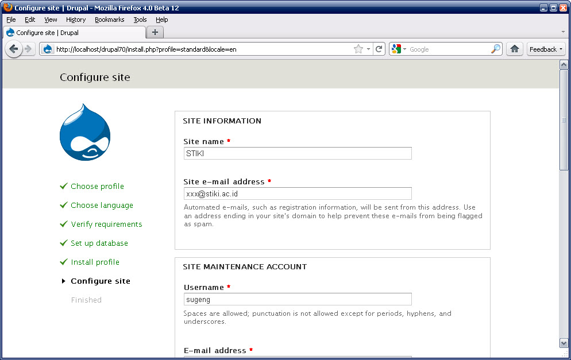This screenshot has height=360, width=571.
Task: Open the Bookmarks menu
Action: click(109, 20)
